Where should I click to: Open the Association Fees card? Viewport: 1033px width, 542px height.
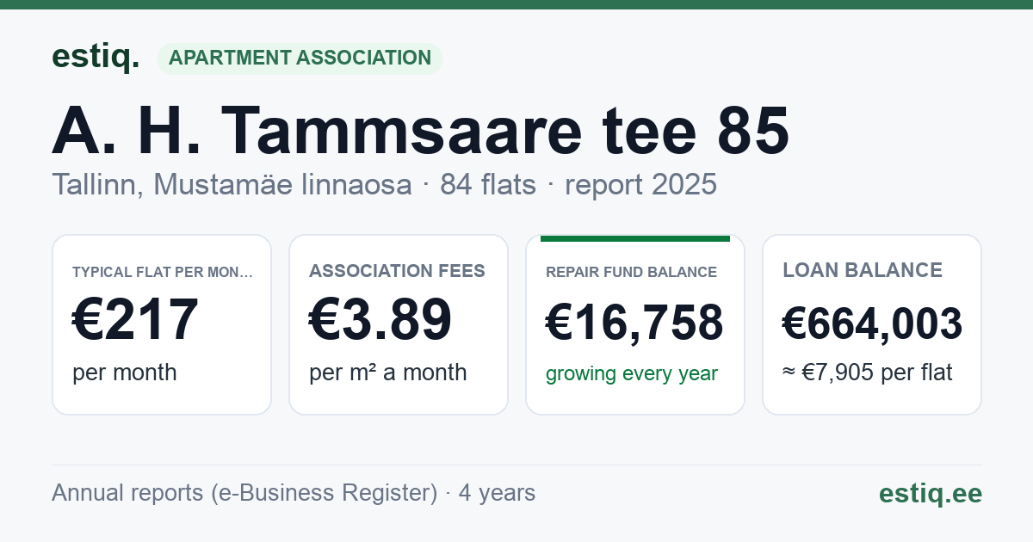[x=399, y=324]
